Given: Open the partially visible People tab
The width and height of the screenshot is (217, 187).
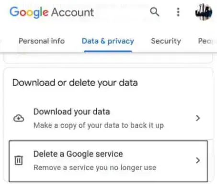Looking at the screenshot, I should tap(206, 41).
